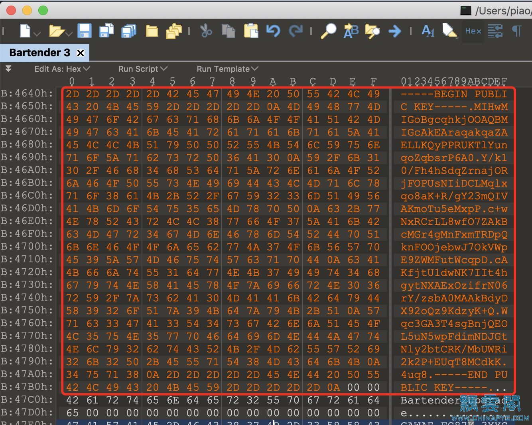This screenshot has width=532, height=425.
Task: Switch to the Bartender 3 tab
Action: pos(39,53)
